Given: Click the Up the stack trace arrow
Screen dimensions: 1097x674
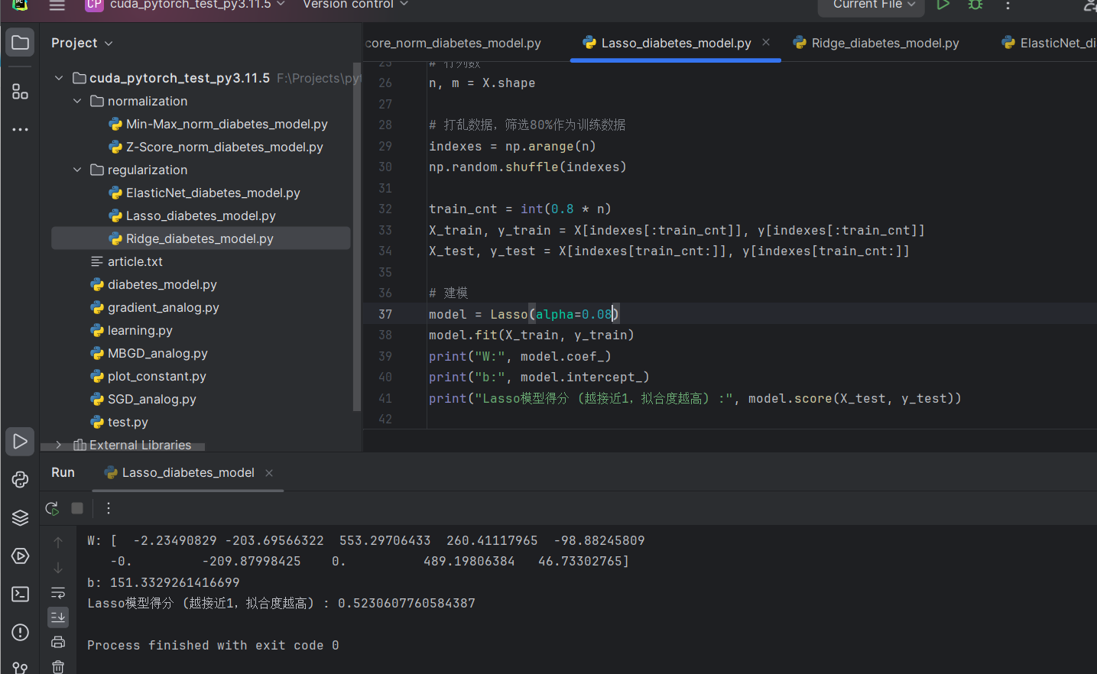Looking at the screenshot, I should [58, 542].
